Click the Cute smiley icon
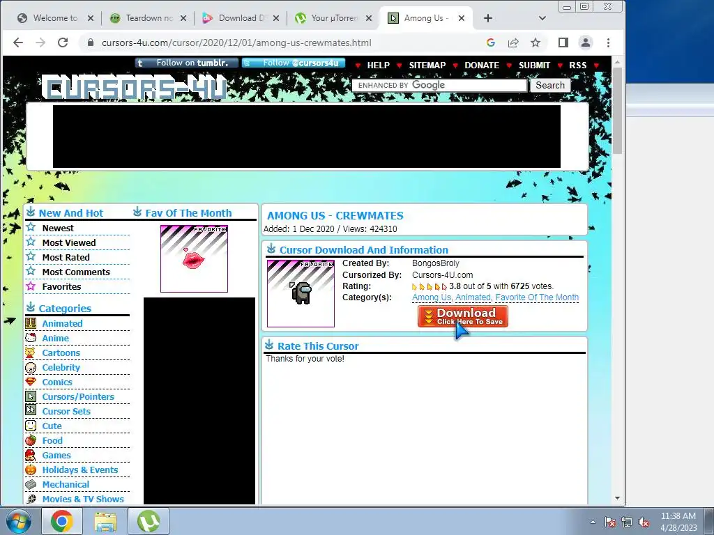714x535 pixels. [x=31, y=426]
